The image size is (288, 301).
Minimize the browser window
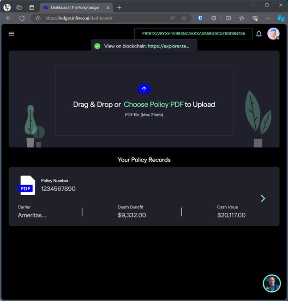coord(253,5)
